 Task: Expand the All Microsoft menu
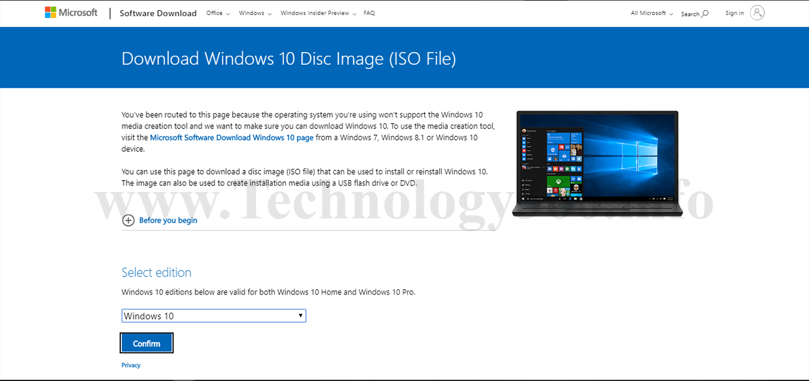pos(652,13)
